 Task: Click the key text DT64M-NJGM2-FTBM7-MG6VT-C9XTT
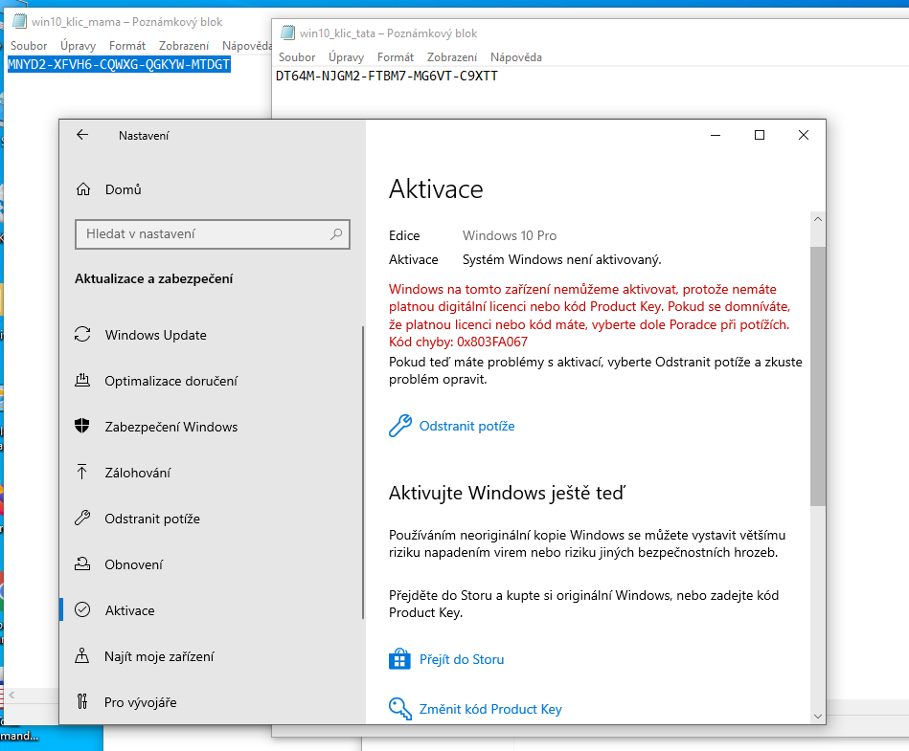pos(387,76)
